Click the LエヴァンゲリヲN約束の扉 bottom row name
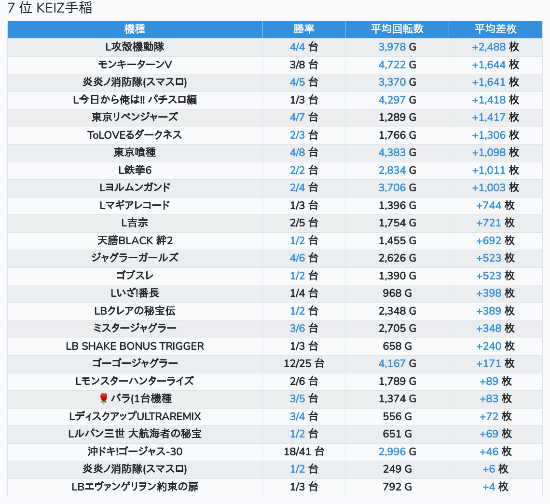The image size is (550, 504). 135,487
